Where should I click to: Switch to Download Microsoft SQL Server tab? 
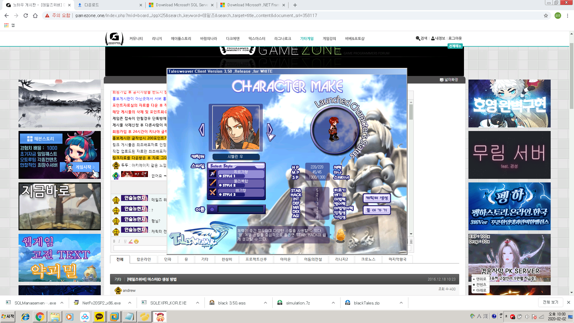pos(181,5)
